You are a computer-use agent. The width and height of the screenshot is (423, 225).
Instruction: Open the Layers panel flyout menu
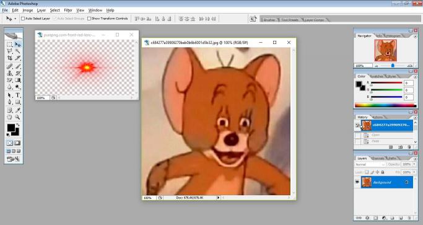[x=415, y=159]
